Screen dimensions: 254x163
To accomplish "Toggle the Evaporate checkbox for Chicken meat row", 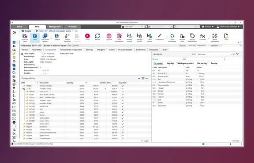I will click(123, 138).
